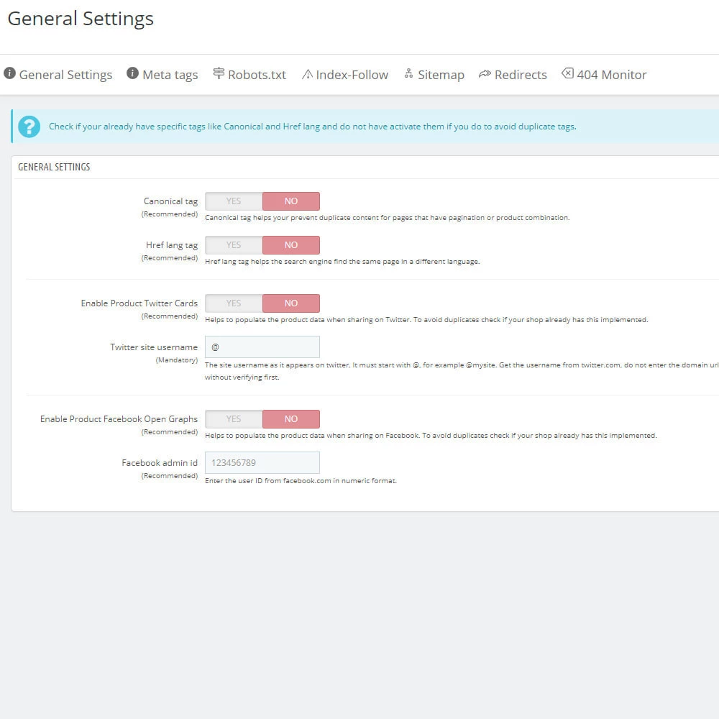Click the Canonical tag help description
The image size is (719, 719).
388,218
